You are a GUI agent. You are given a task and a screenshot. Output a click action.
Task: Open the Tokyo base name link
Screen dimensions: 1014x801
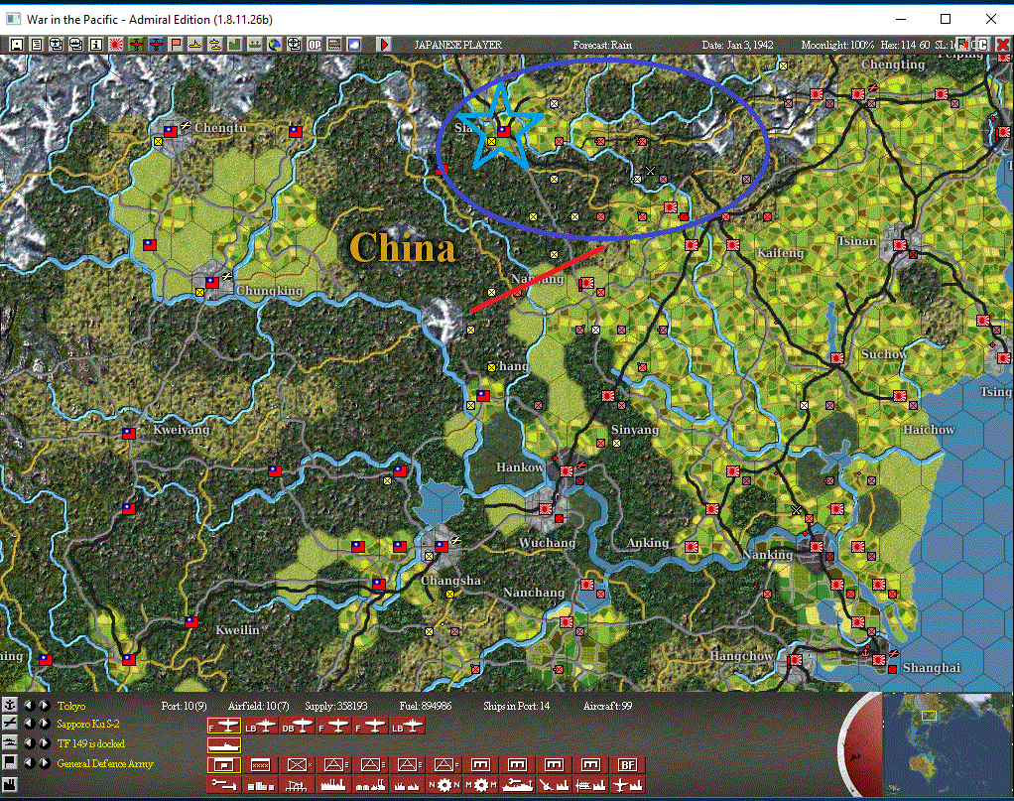[x=71, y=706]
